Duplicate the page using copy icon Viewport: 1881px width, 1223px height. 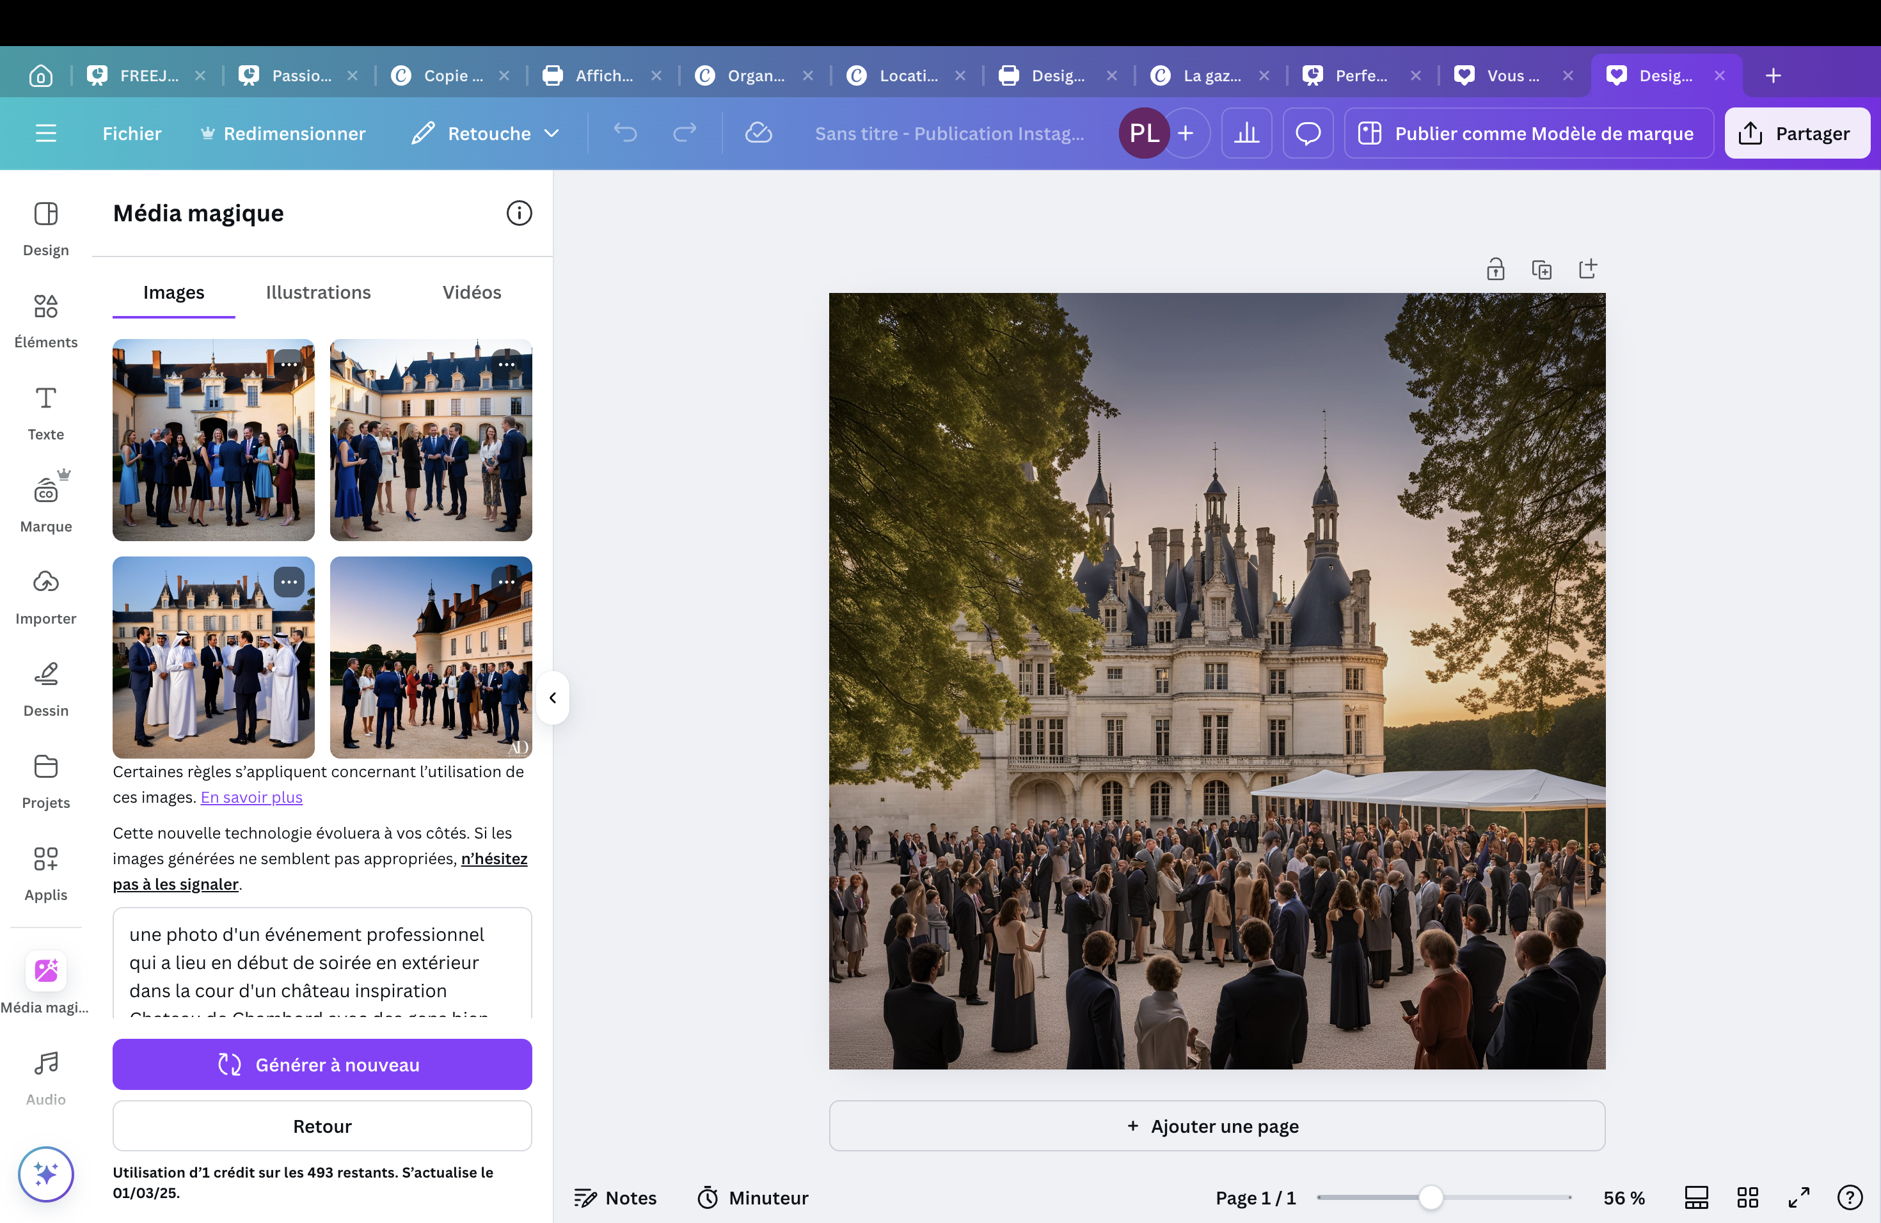1541,269
